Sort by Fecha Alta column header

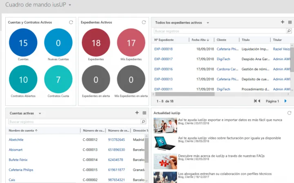click(x=200, y=40)
